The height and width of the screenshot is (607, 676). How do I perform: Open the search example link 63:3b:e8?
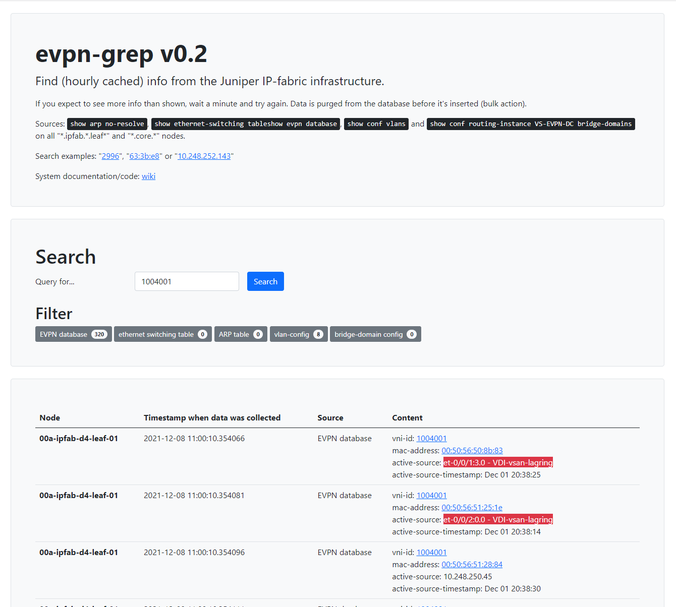[144, 156]
